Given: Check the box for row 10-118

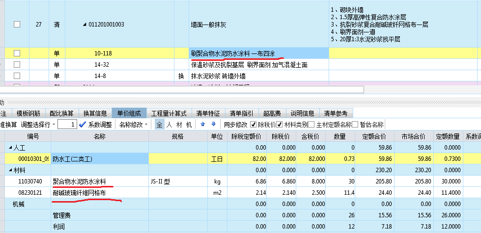Looking at the screenshot, I should point(17,53).
